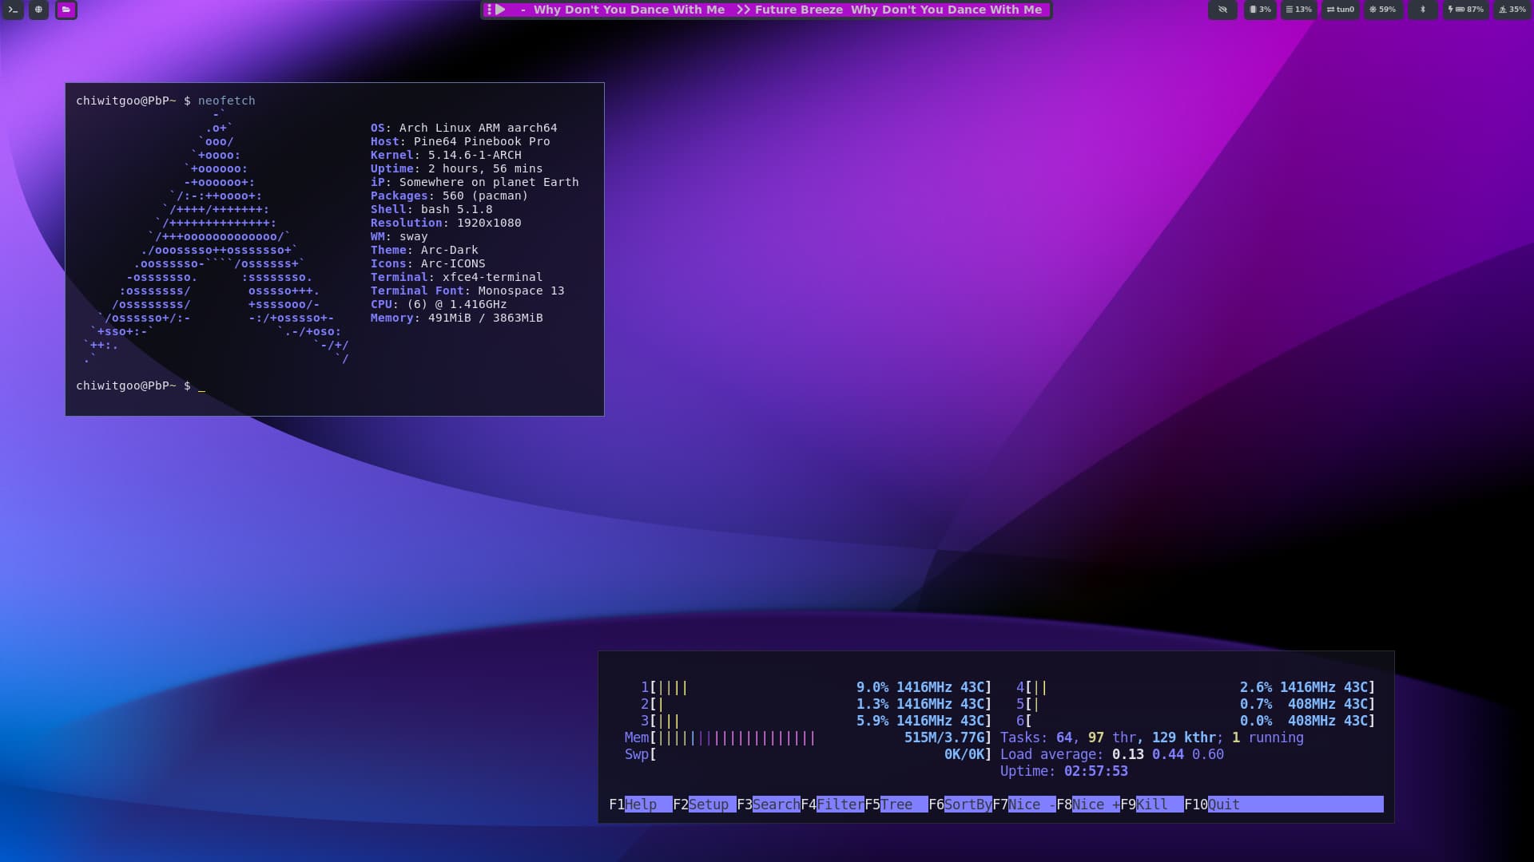Screen dimensions: 1534x862
Task: Click the "515M/3.77G" memory value in htop
Action: pos(944,737)
